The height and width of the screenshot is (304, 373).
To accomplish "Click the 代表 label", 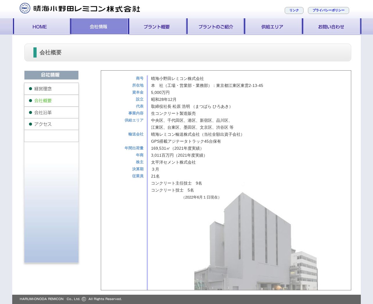I will click(x=140, y=106).
